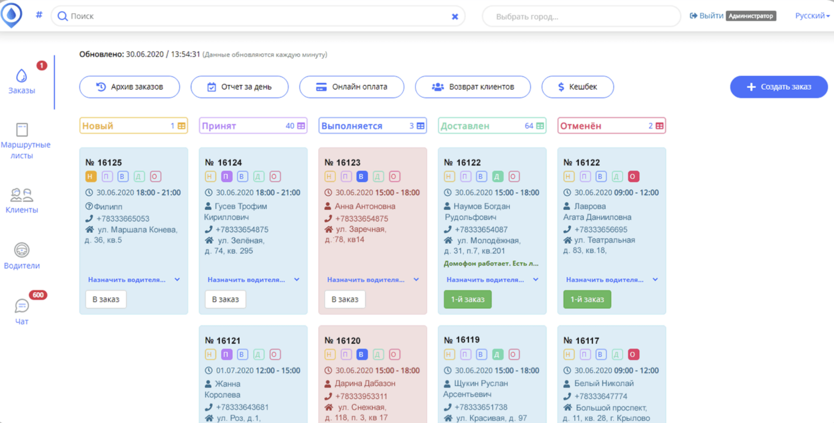The height and width of the screenshot is (423, 834).
Task: Set order 16124 status to П
Action: pos(226,177)
